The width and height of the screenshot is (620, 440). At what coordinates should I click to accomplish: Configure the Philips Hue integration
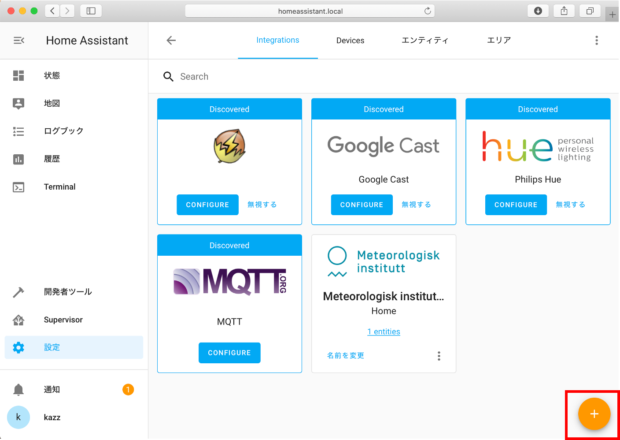[516, 205]
